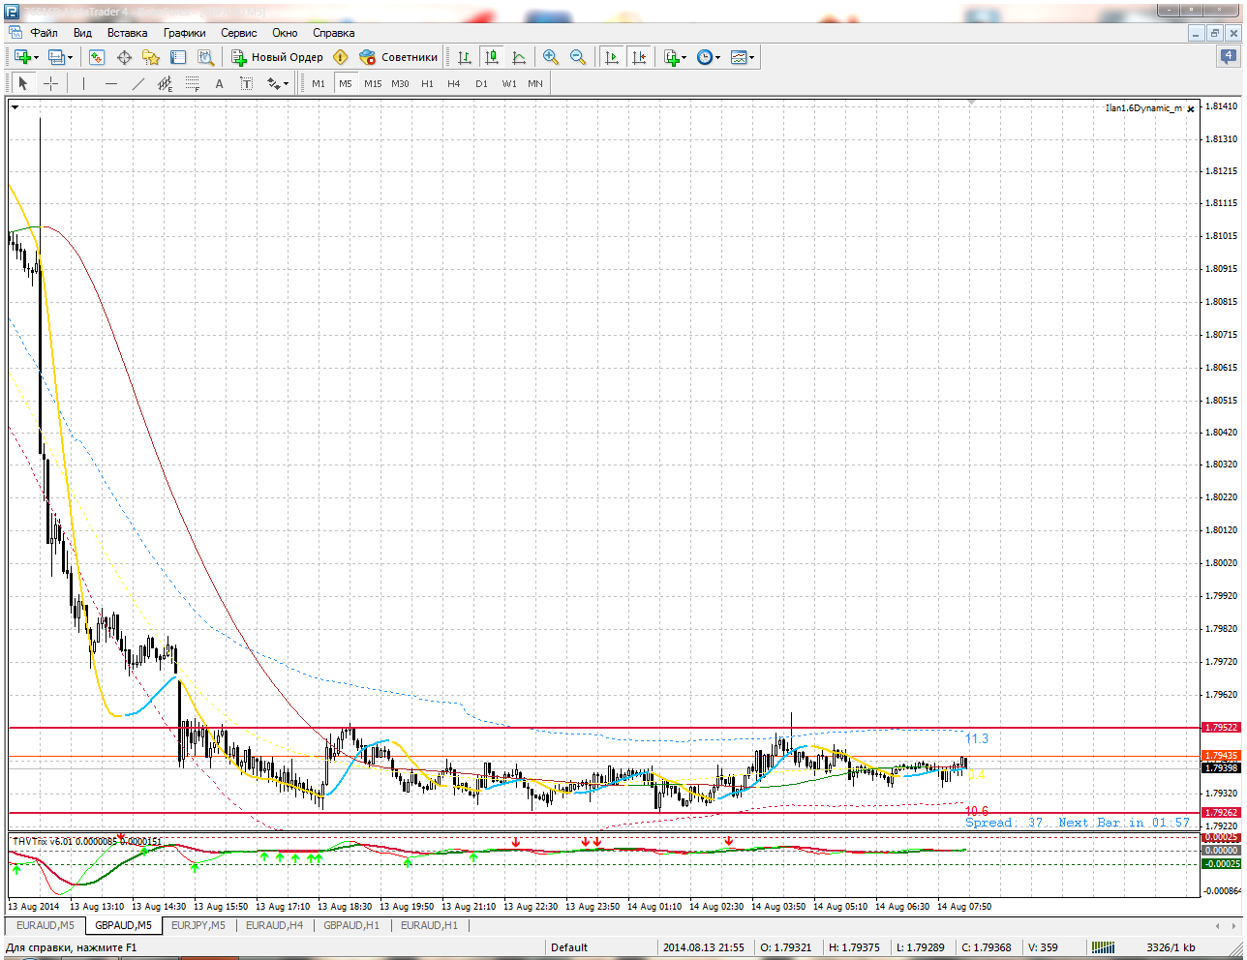
Task: Activate the standard cursor mode
Action: (x=23, y=83)
